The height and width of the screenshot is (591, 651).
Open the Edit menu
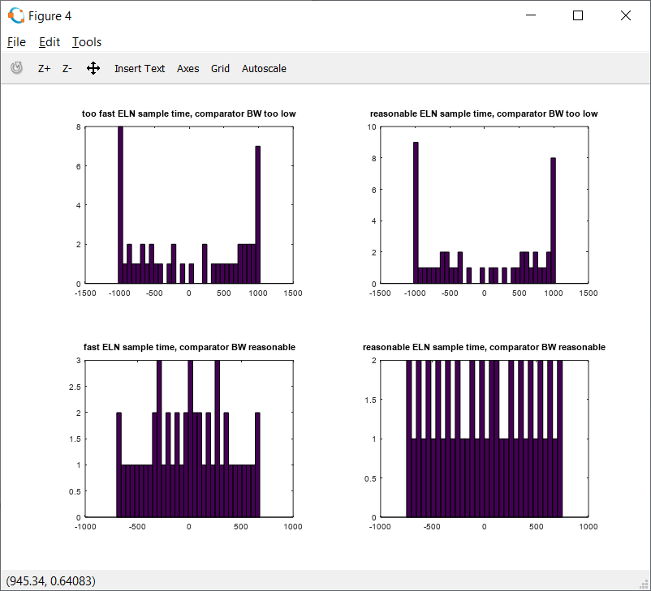pyautogui.click(x=50, y=42)
